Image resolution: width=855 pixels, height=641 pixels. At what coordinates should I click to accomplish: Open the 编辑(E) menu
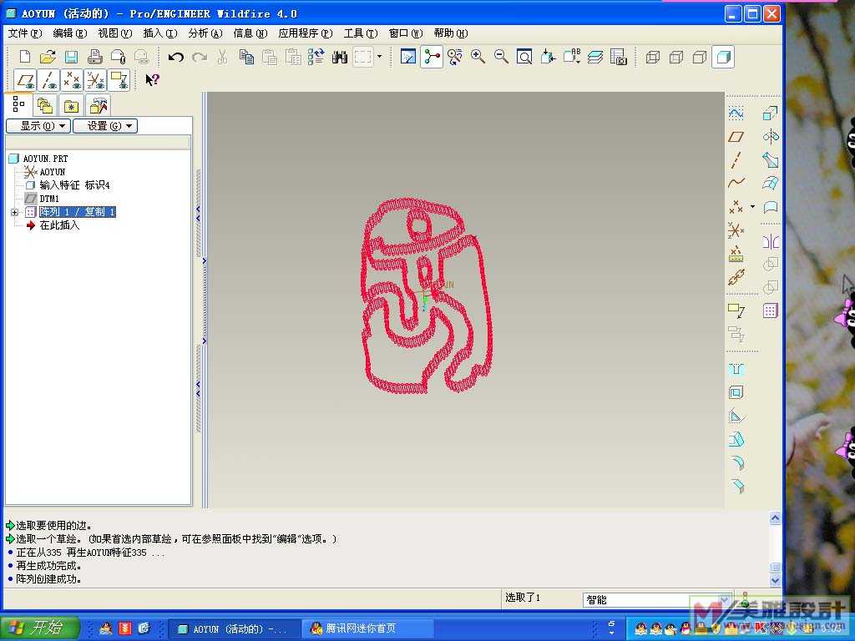click(70, 33)
